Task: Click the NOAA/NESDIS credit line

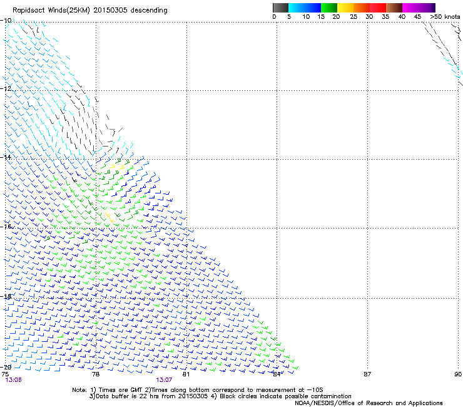Action: click(369, 403)
